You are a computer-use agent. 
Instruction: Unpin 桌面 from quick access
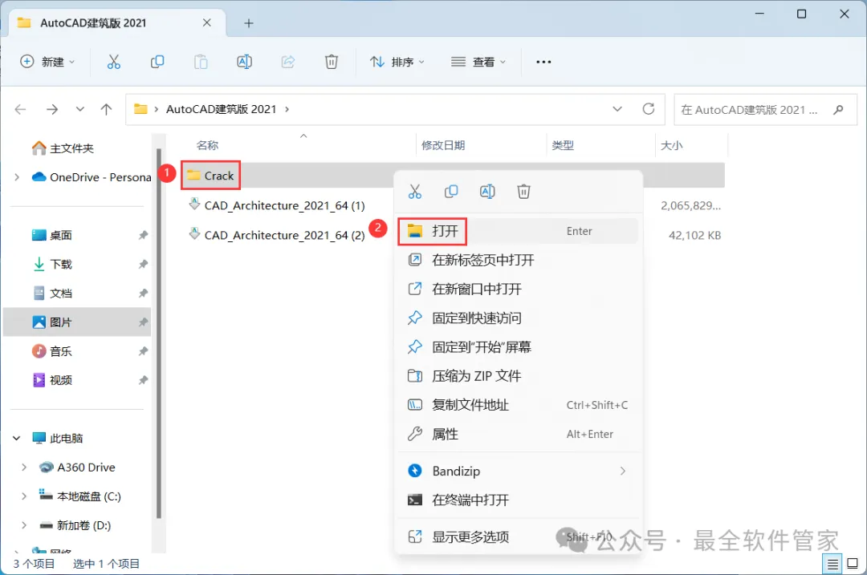point(143,235)
